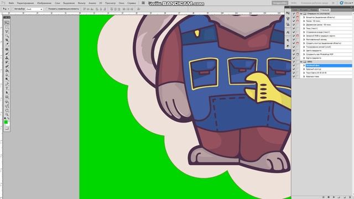The image size is (354, 199).
Task: Toggle checkmark for Карта градиента action
Action: pyautogui.click(x=294, y=58)
